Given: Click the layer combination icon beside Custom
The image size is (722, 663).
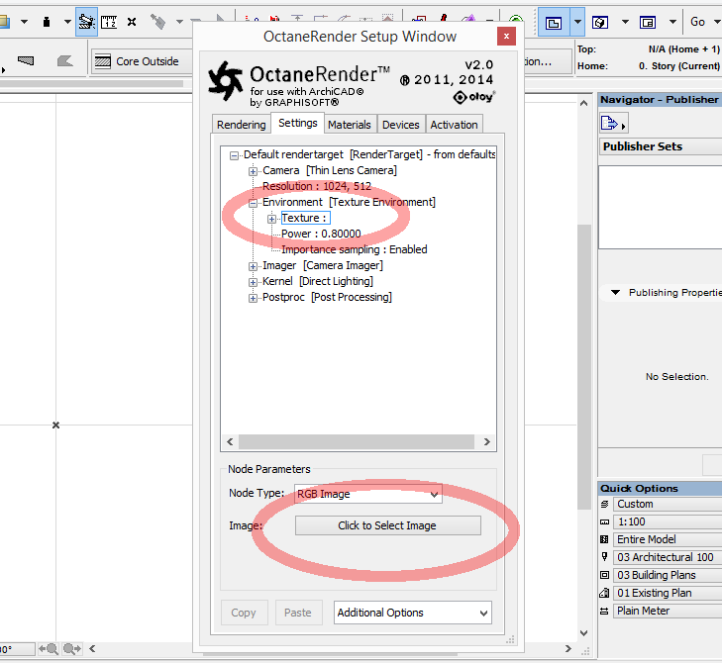Looking at the screenshot, I should (604, 505).
